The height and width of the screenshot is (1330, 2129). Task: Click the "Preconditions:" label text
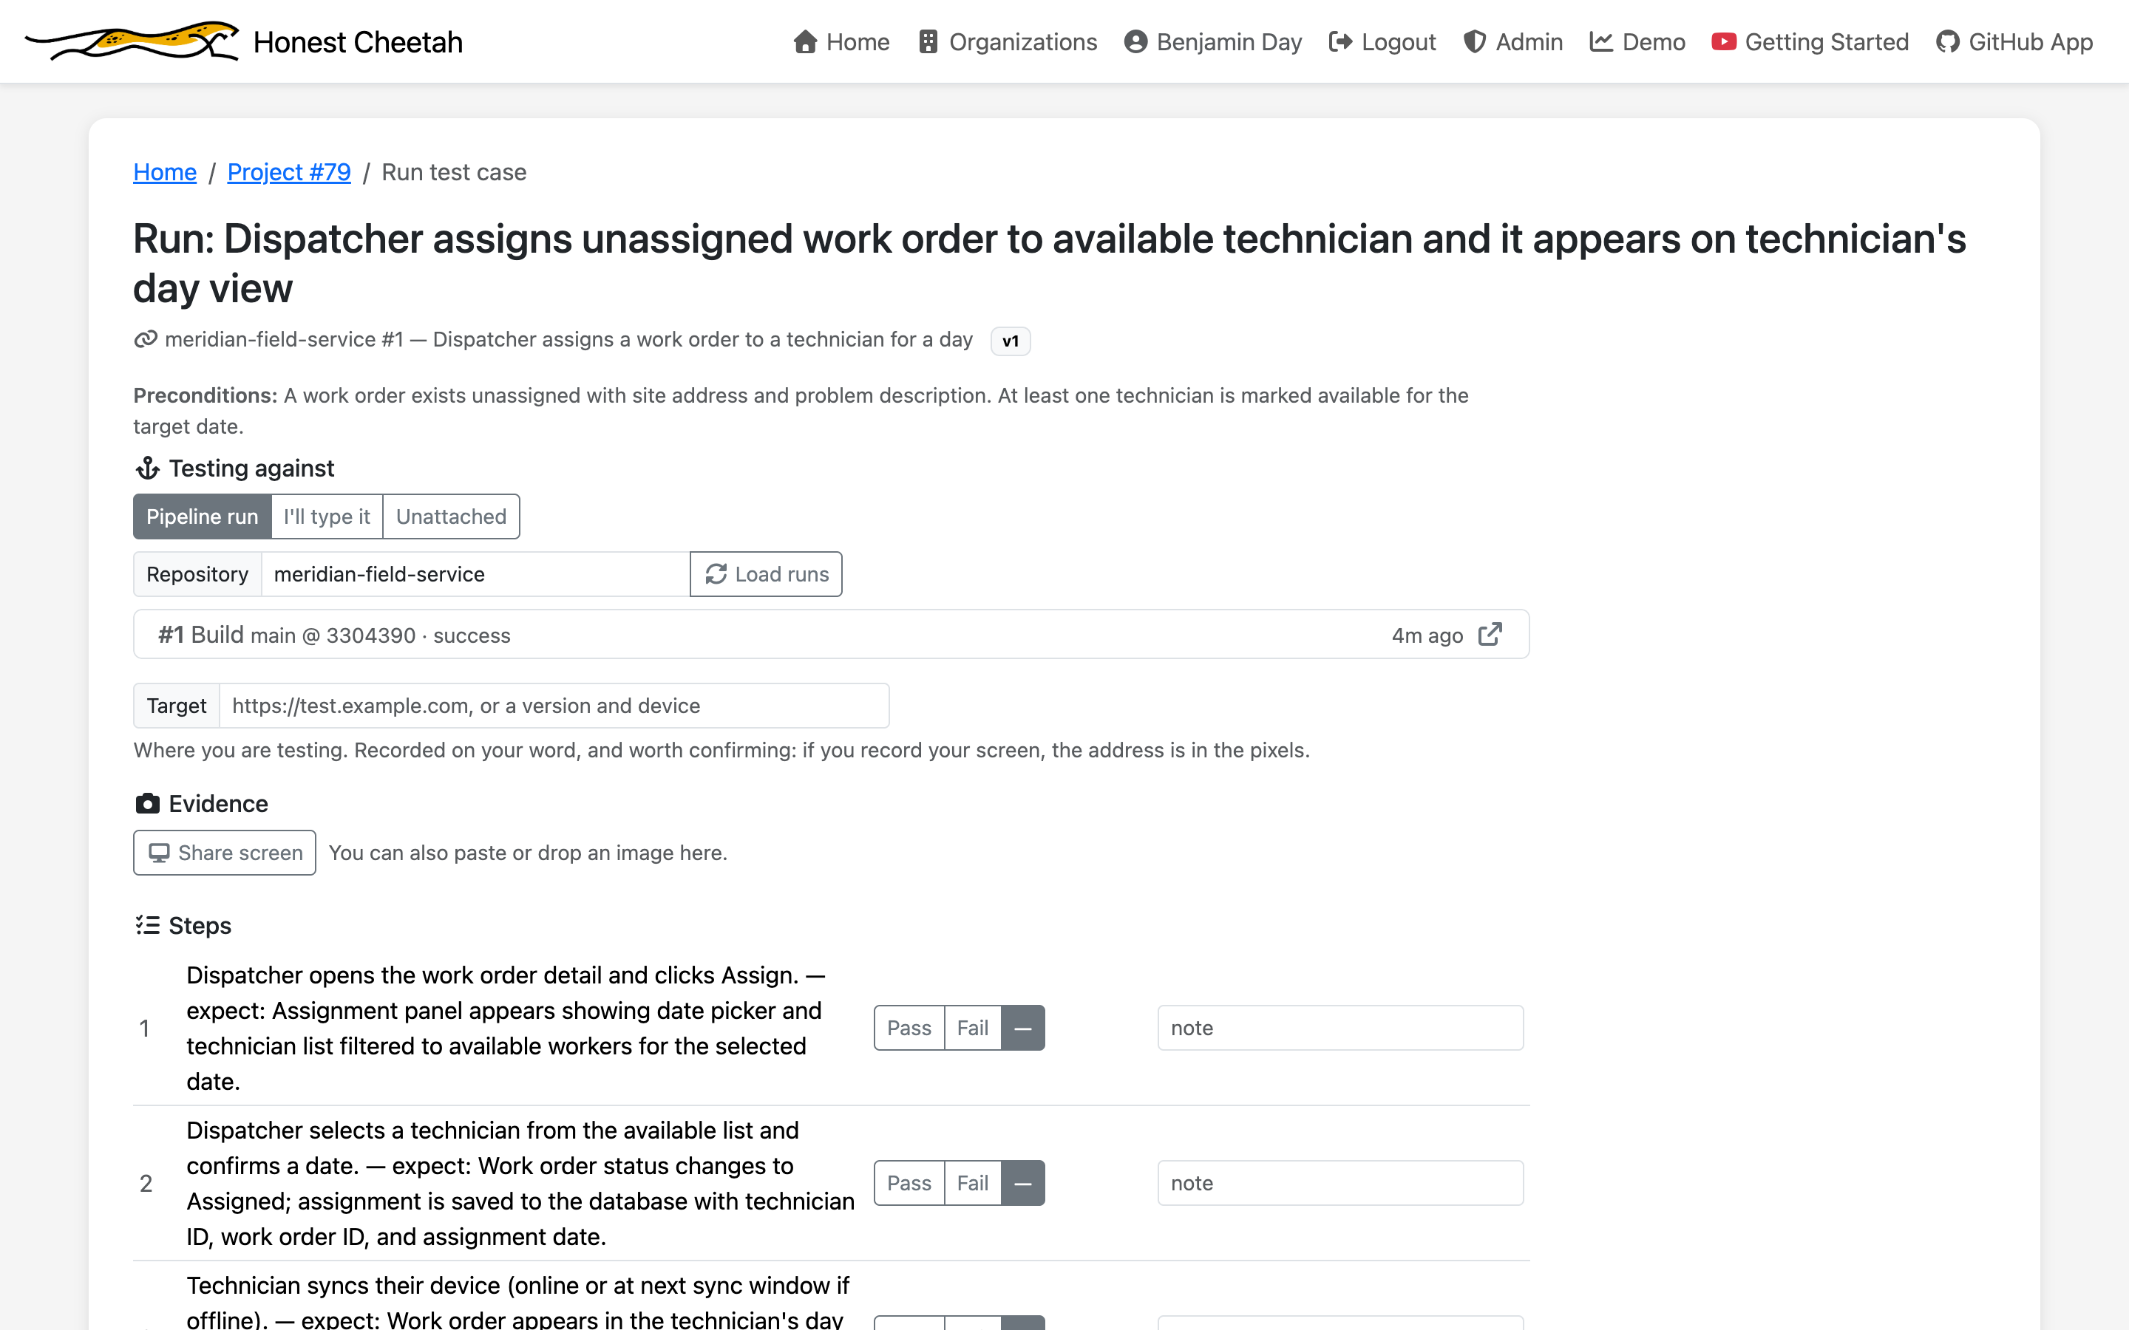(205, 396)
